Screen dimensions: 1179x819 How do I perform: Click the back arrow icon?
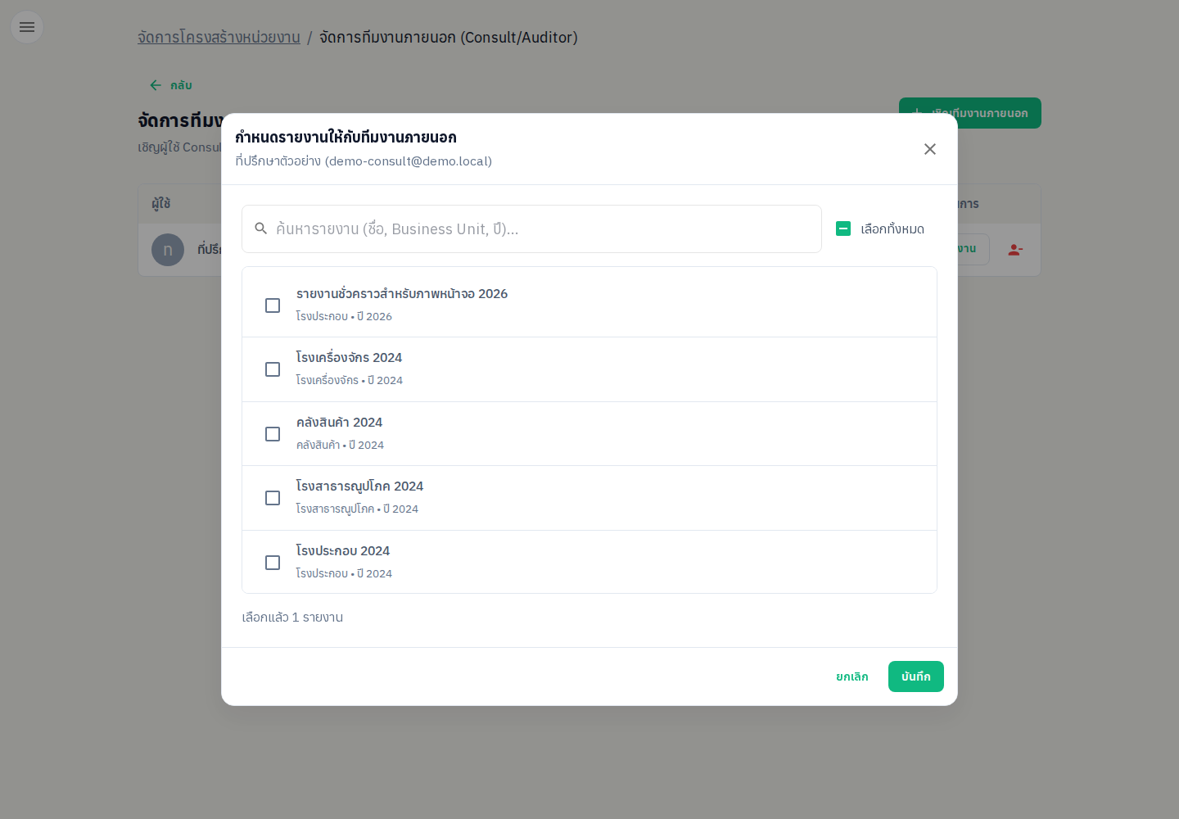[x=156, y=85]
